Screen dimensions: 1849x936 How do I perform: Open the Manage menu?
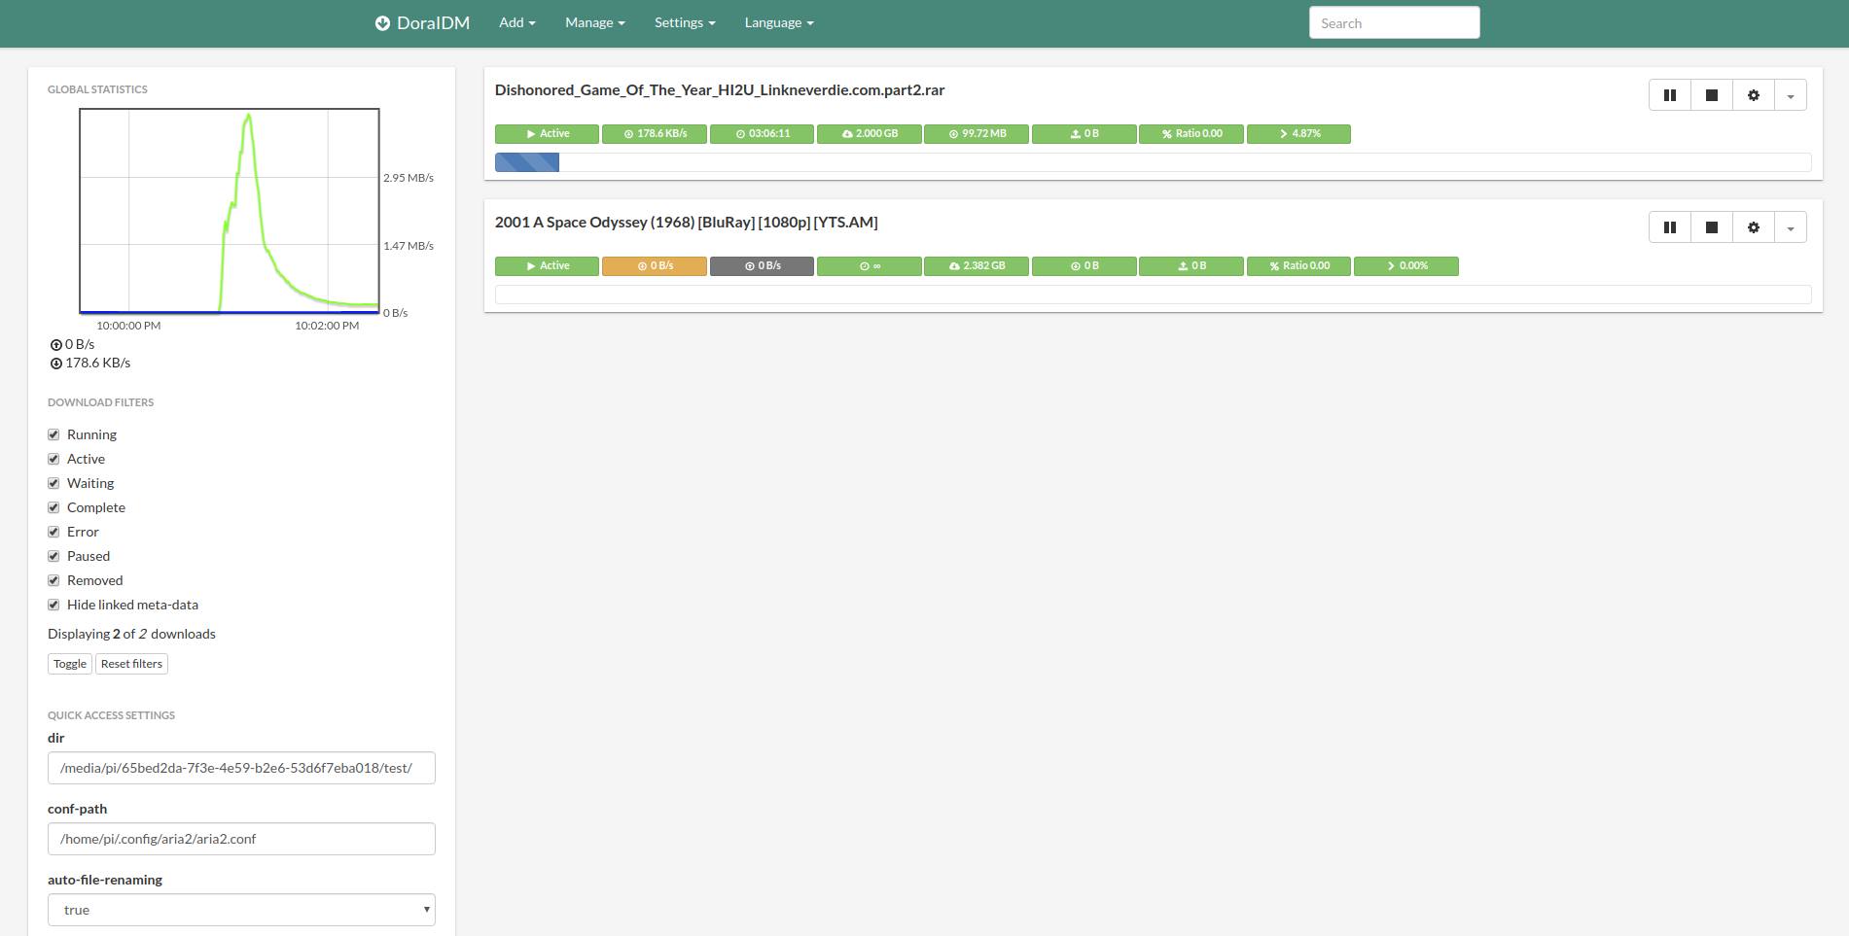pos(594,22)
